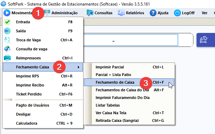Viewport: 215px width, 134px height.
Task: Choose Fechamento de Caixa submenu item
Action: pyautogui.click(x=129, y=82)
